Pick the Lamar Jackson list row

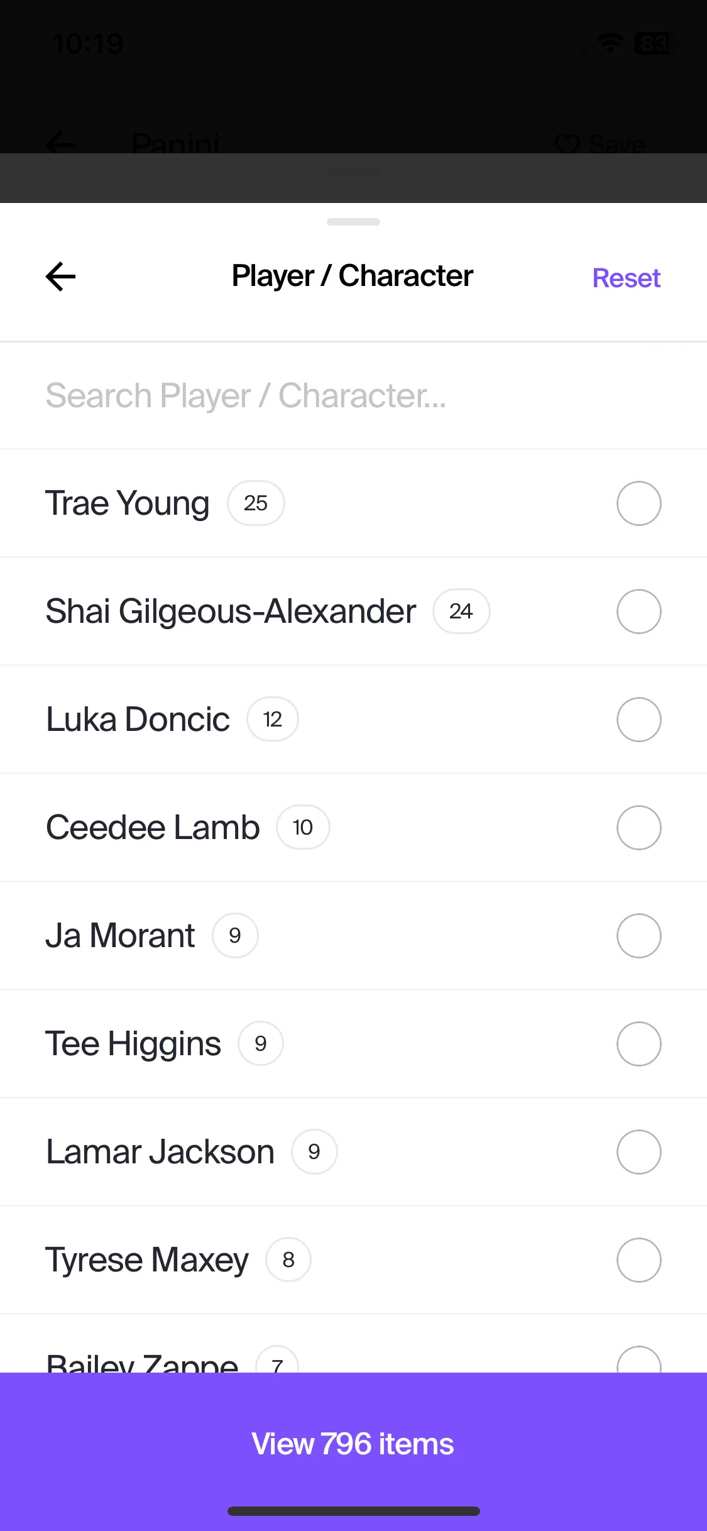pyautogui.click(x=353, y=1152)
